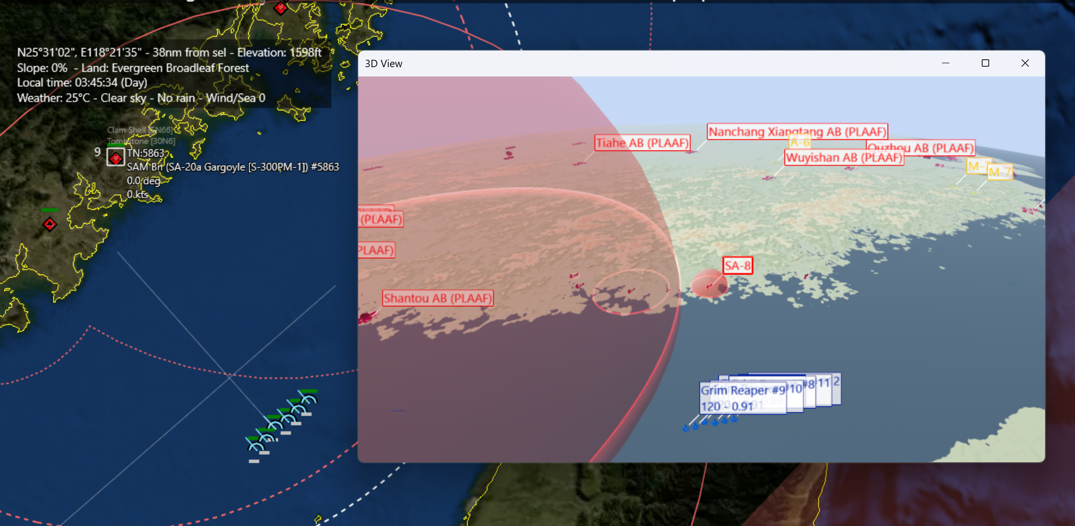
Task: Select the red hostile unit icon at the map's top edge
Action: tap(281, 7)
